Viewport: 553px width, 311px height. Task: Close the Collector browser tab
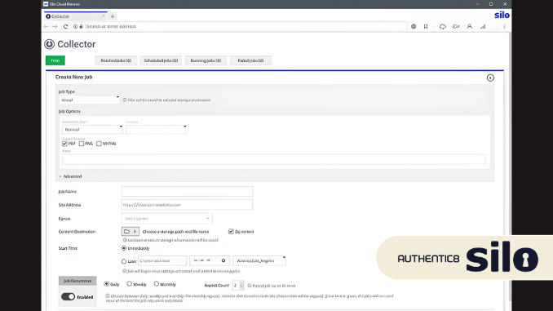(104, 16)
